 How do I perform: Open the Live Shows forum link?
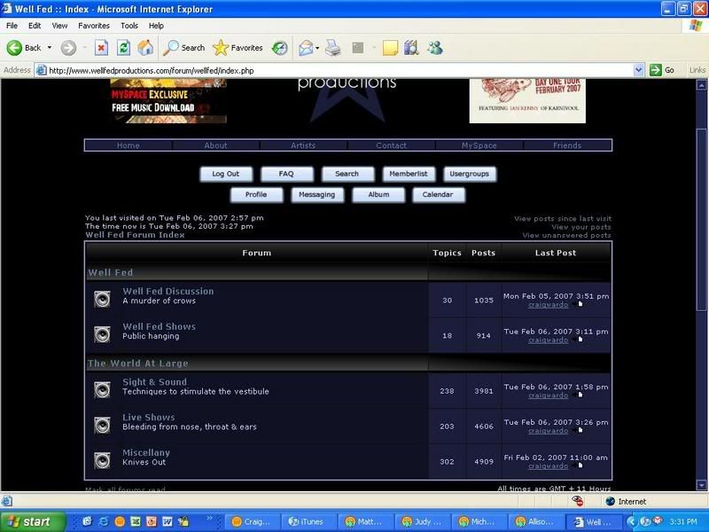pyautogui.click(x=148, y=417)
